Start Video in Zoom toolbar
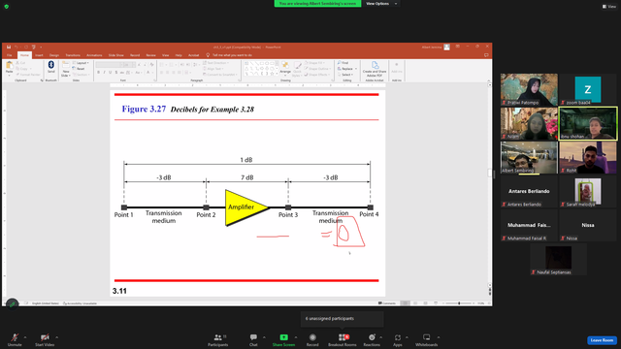Viewport: 621px width, 349px height. click(x=45, y=339)
